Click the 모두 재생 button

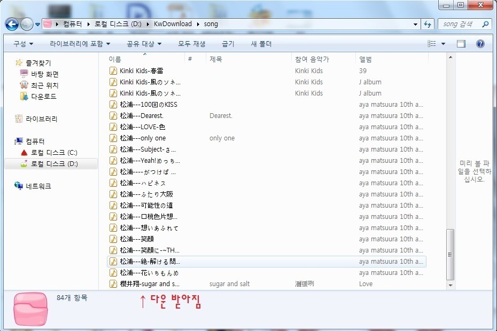tap(191, 44)
